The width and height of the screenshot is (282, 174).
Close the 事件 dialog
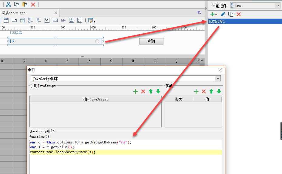(220, 70)
